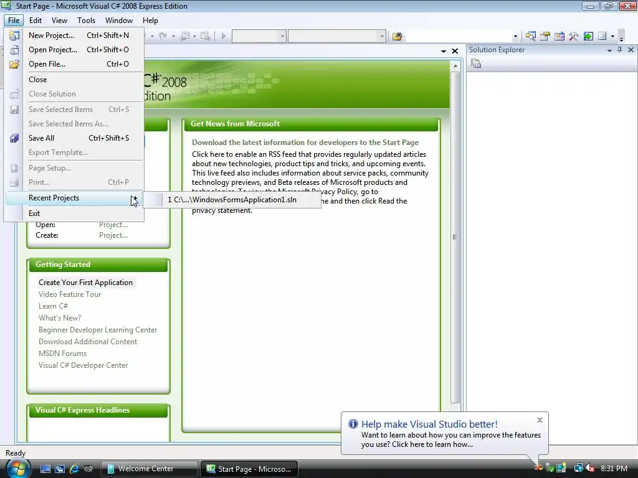Click the Redo toolbar icon
This screenshot has width=638, height=478.
[163, 36]
